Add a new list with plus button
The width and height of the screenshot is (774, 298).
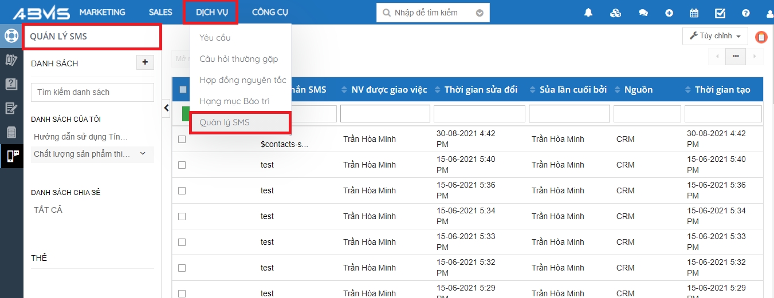coord(145,62)
